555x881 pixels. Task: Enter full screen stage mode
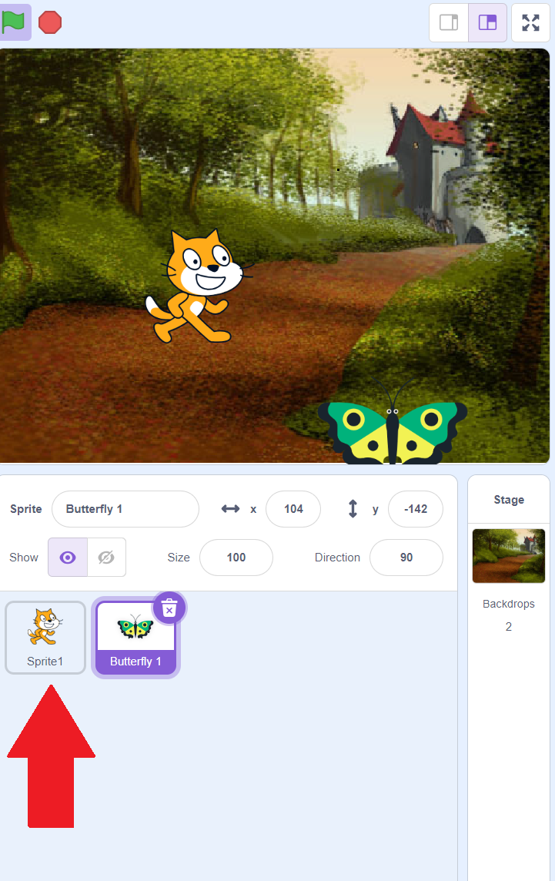pyautogui.click(x=530, y=22)
